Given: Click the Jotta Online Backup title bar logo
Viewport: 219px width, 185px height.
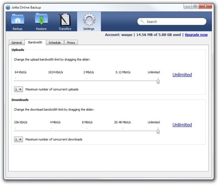Looking at the screenshot, I should click(8, 7).
